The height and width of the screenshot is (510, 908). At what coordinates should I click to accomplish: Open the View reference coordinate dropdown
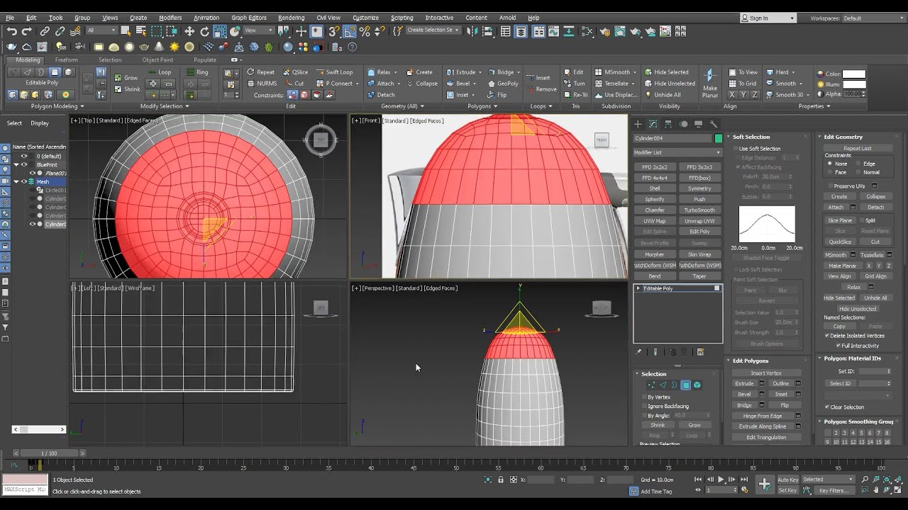point(259,30)
